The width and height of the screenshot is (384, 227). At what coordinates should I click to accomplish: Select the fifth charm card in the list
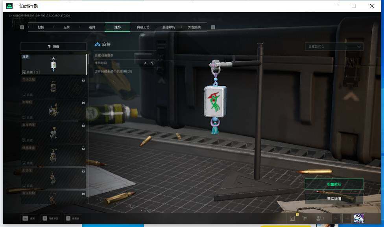tap(54, 155)
